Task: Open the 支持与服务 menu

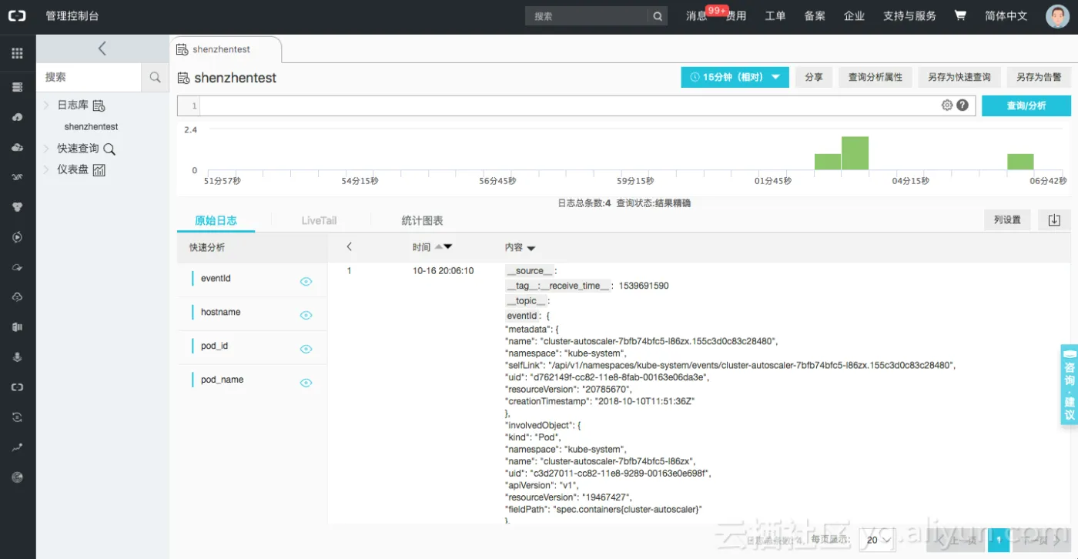Action: pyautogui.click(x=909, y=15)
